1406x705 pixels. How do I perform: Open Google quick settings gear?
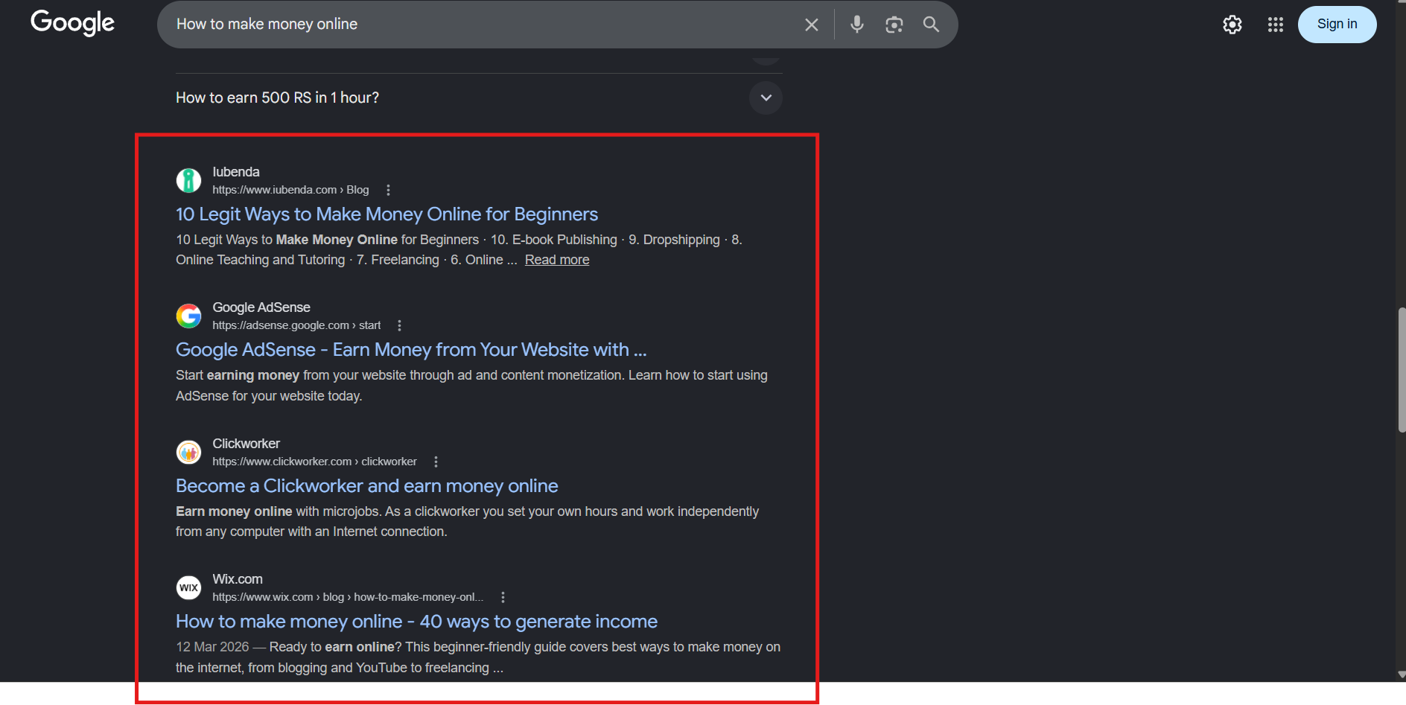pos(1232,25)
